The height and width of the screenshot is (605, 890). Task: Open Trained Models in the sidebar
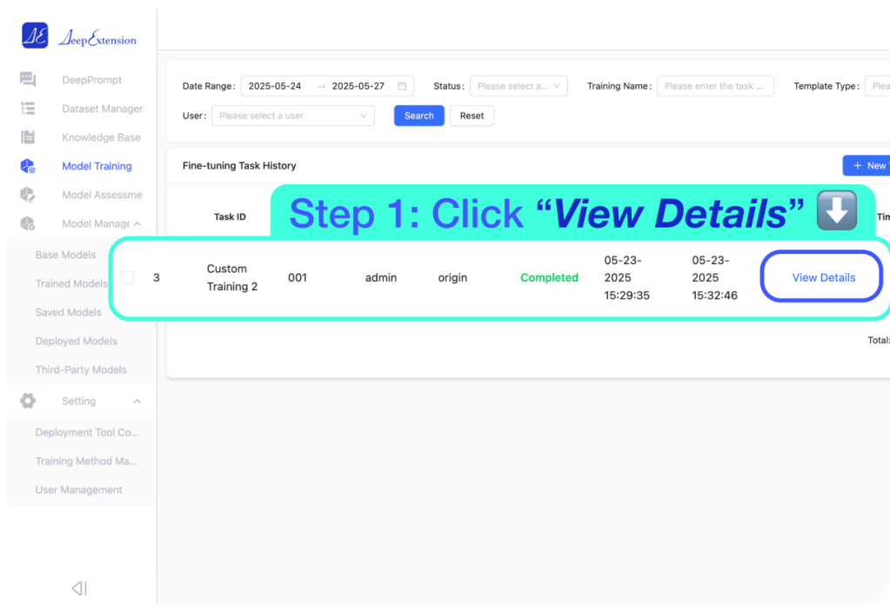click(71, 283)
